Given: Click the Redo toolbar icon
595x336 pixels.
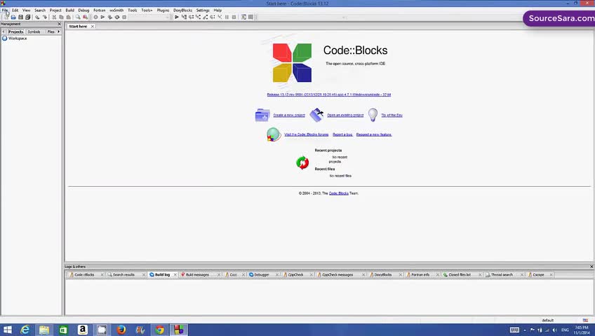Looking at the screenshot, I should click(45, 17).
